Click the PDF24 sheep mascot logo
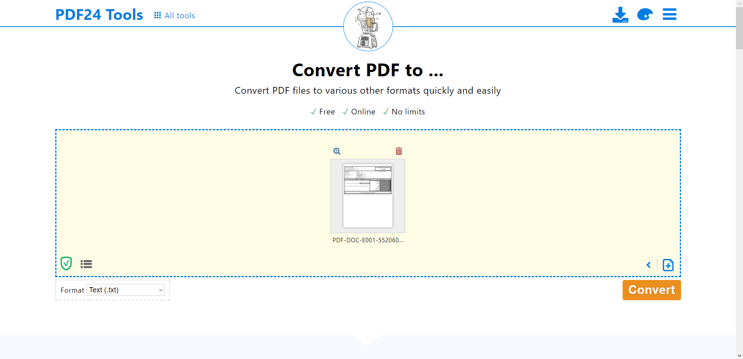The image size is (743, 359). click(368, 27)
